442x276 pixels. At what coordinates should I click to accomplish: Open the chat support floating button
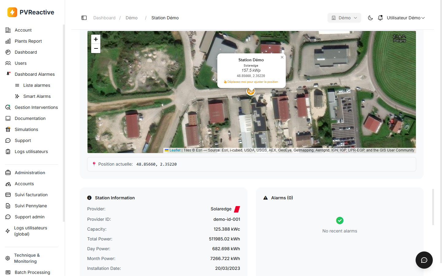[x=424, y=260]
